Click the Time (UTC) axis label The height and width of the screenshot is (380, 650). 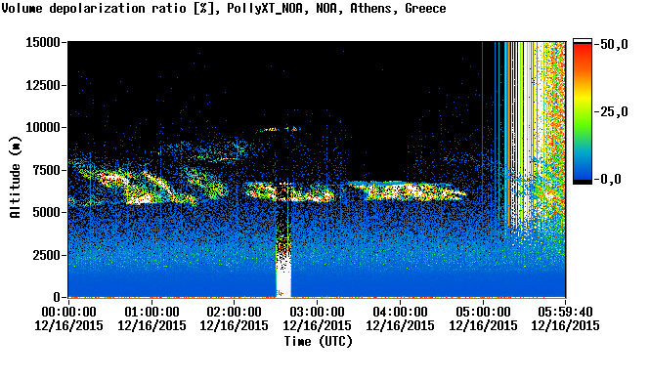click(x=318, y=341)
